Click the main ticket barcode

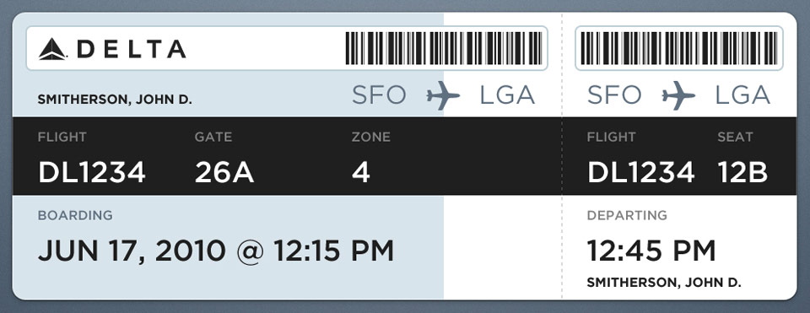click(x=443, y=48)
